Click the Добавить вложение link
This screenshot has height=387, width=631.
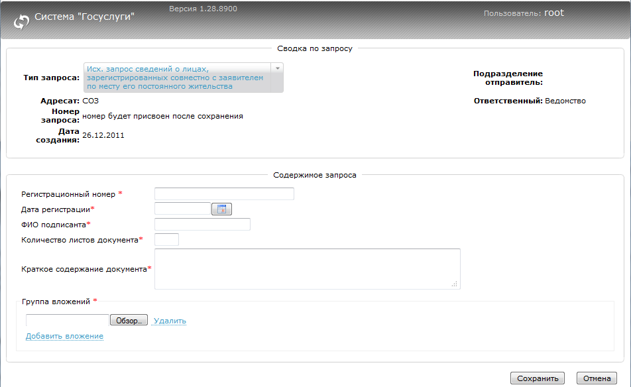pyautogui.click(x=64, y=336)
